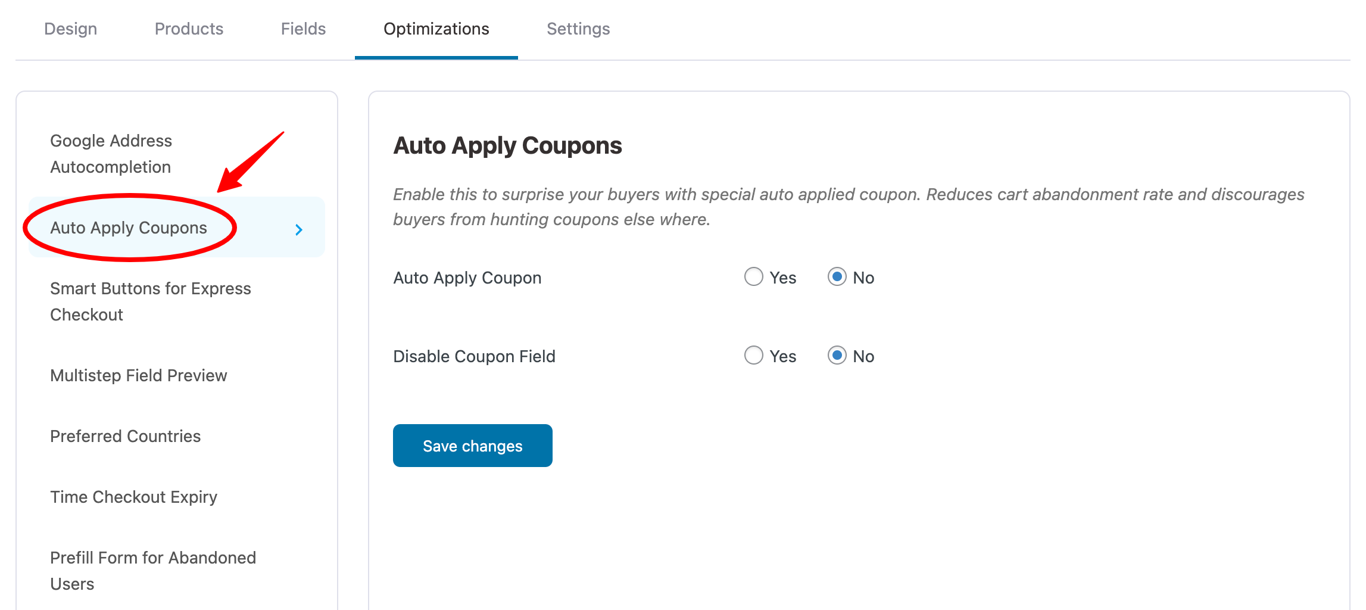Open Prefill Form for Abandoned Users
The height and width of the screenshot is (610, 1366).
(152, 571)
